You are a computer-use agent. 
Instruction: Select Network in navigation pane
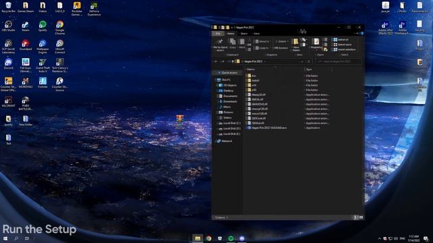tap(225, 141)
